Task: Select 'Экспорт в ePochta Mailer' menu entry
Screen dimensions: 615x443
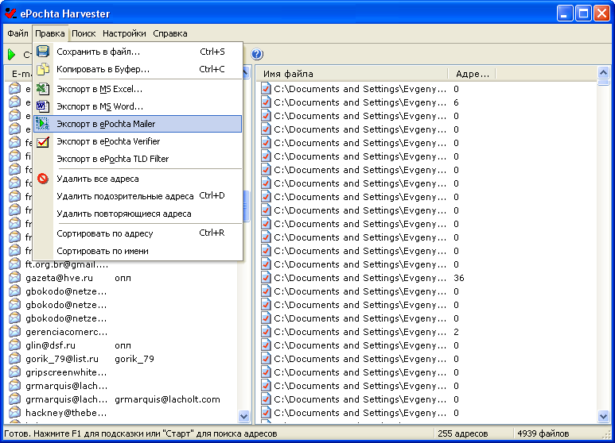Action: (106, 124)
